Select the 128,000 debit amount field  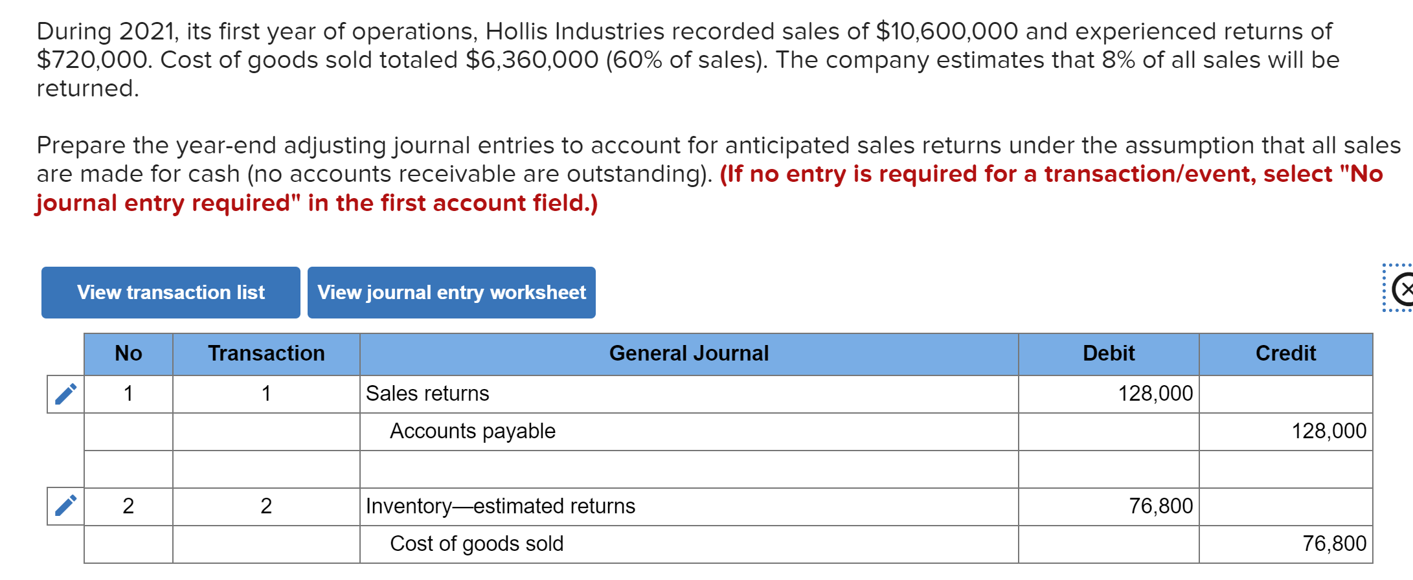point(1109,393)
